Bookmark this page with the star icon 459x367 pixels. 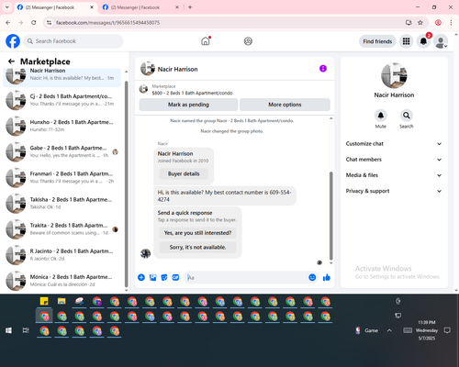click(x=420, y=23)
